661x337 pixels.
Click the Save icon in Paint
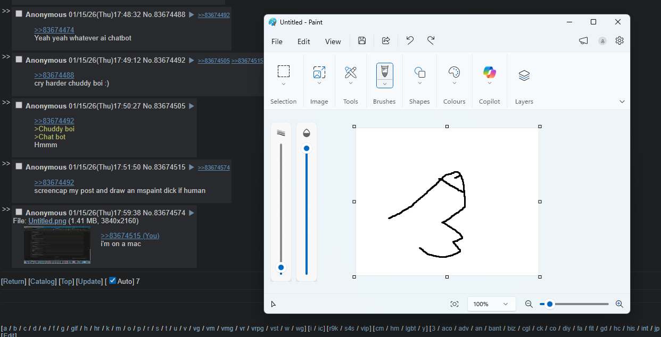tap(362, 41)
